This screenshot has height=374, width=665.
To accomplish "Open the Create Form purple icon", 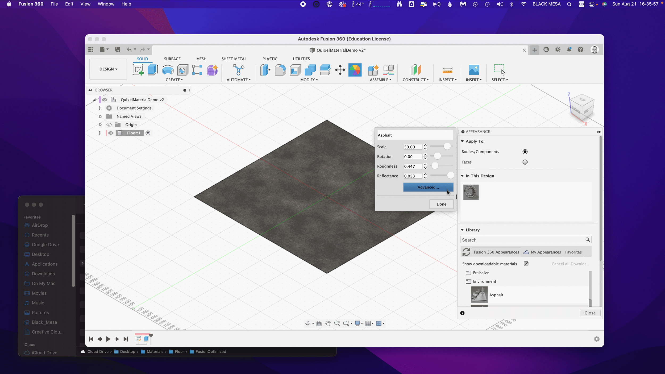I will (212, 70).
